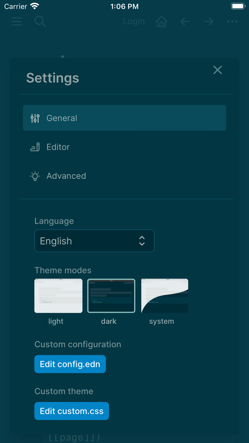This screenshot has width=249, height=443.
Task: Open the hamburger menu icon
Action: click(17, 22)
